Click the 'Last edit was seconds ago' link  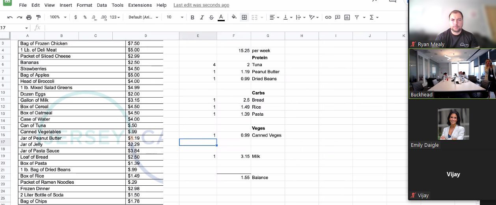click(201, 5)
